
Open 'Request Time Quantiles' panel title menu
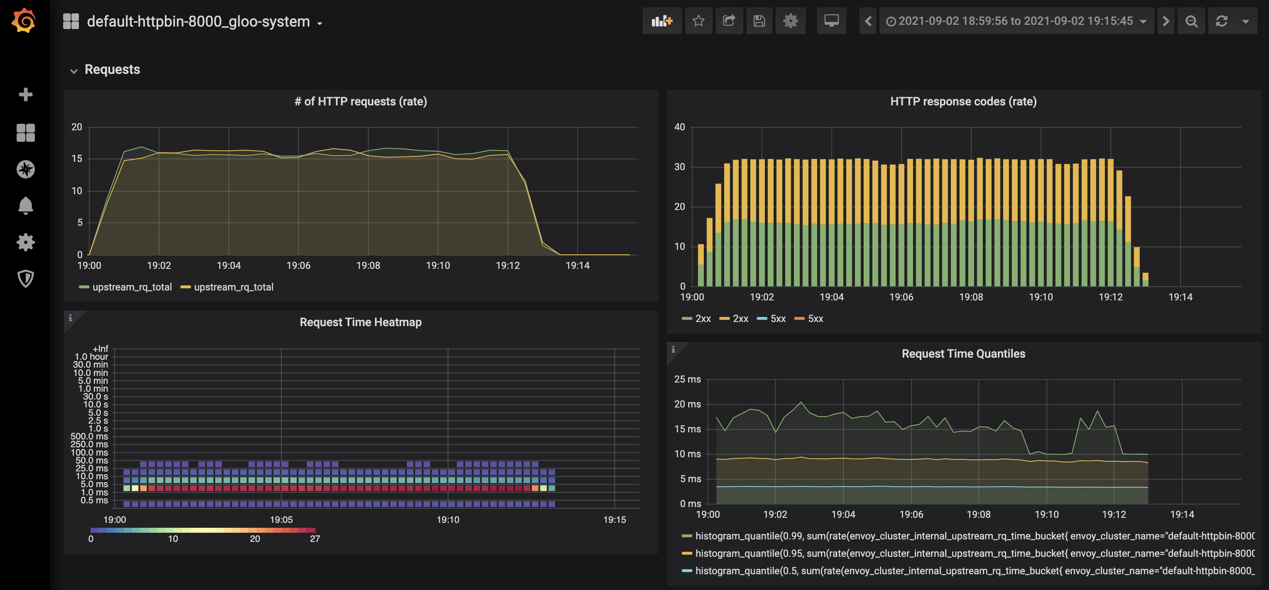pos(963,354)
